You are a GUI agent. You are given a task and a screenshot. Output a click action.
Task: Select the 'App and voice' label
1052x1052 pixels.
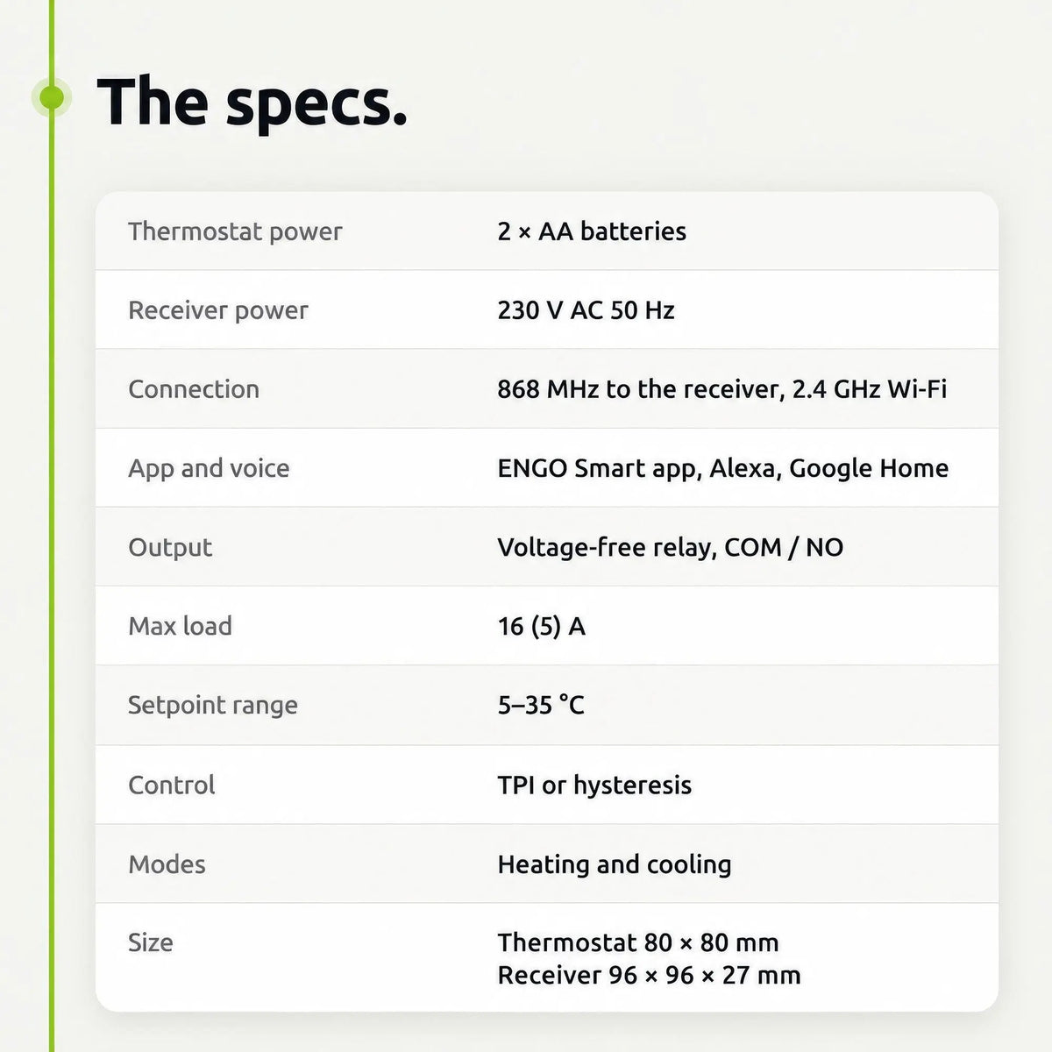click(x=209, y=468)
